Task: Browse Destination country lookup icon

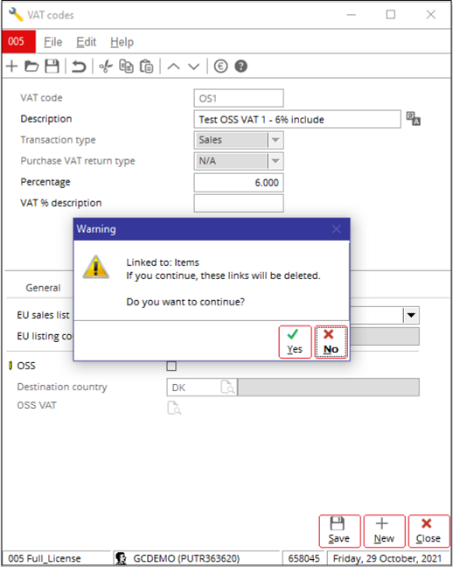Action: click(x=227, y=388)
